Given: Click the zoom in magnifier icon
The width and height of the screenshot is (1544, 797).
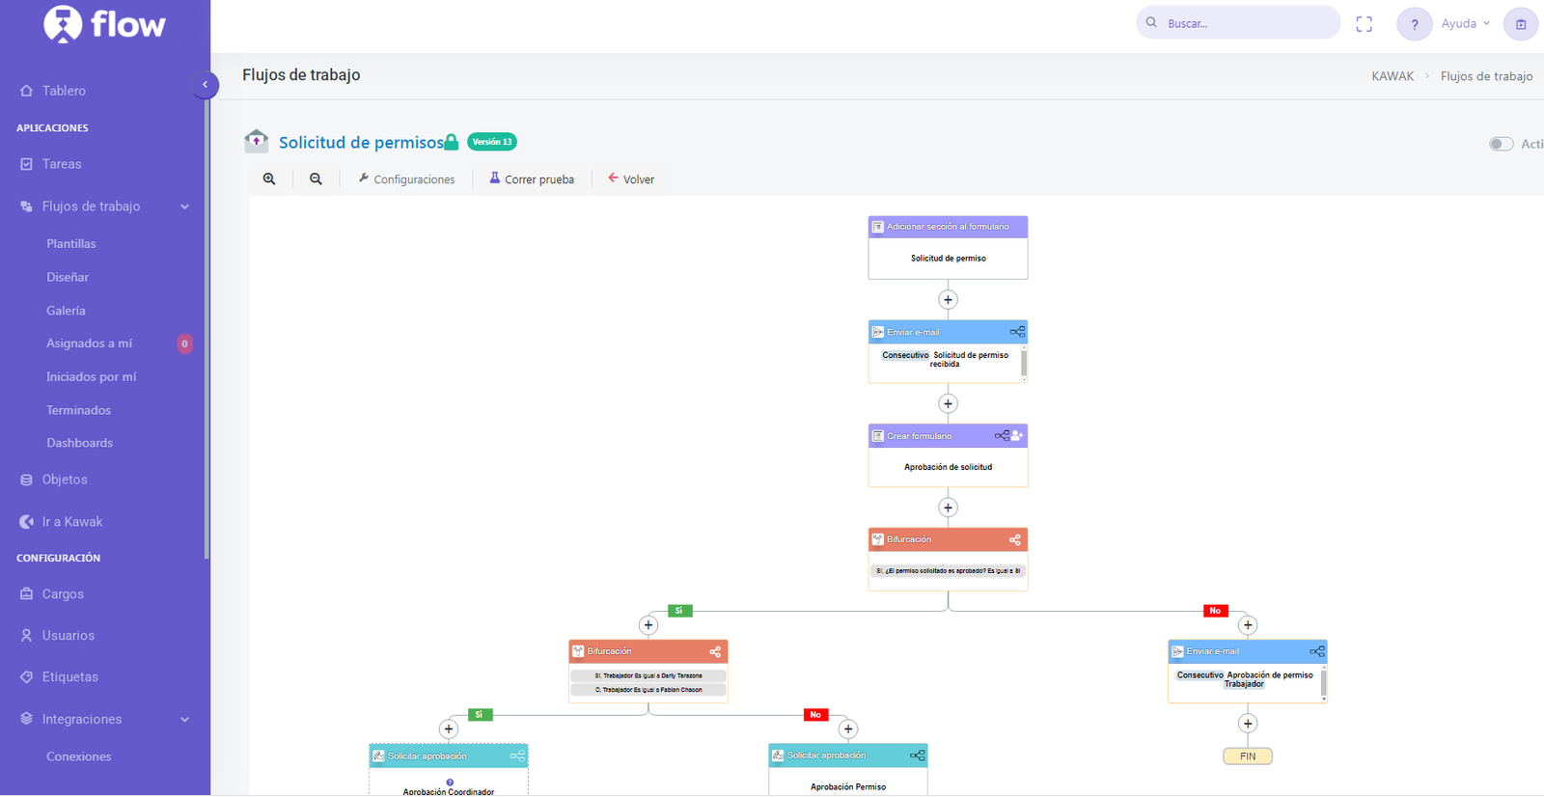Looking at the screenshot, I should pyautogui.click(x=269, y=179).
